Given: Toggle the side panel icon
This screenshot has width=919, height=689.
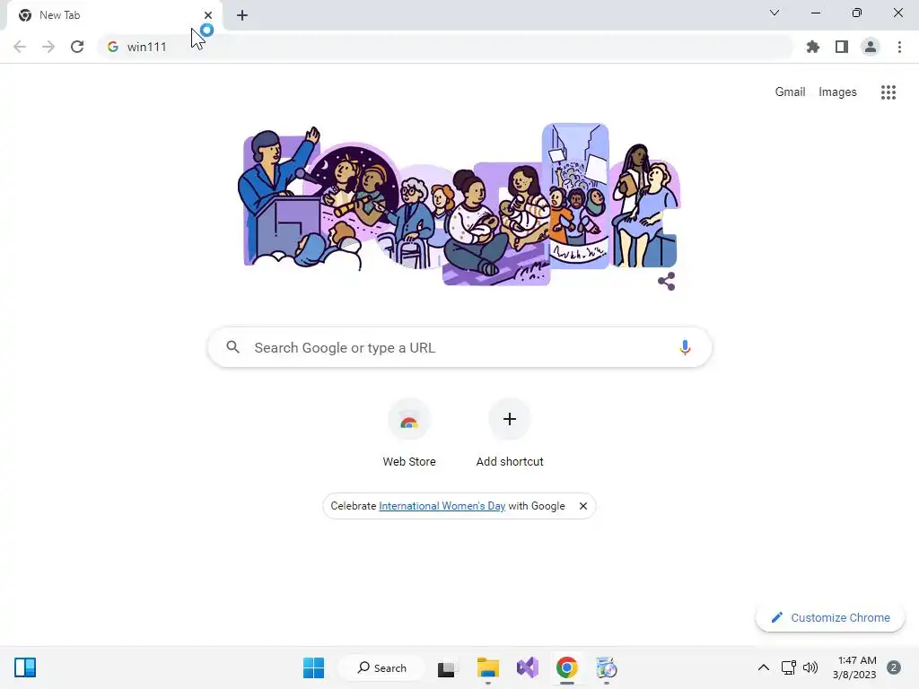Looking at the screenshot, I should click(x=842, y=47).
